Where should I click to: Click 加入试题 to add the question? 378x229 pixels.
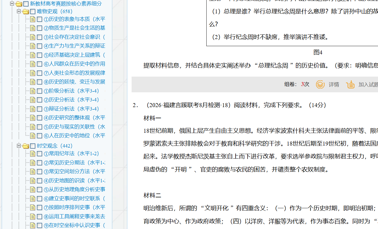click(368, 85)
